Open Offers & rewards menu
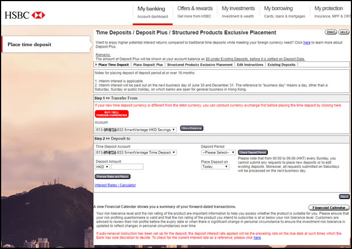The image size is (352, 249). 195,12
